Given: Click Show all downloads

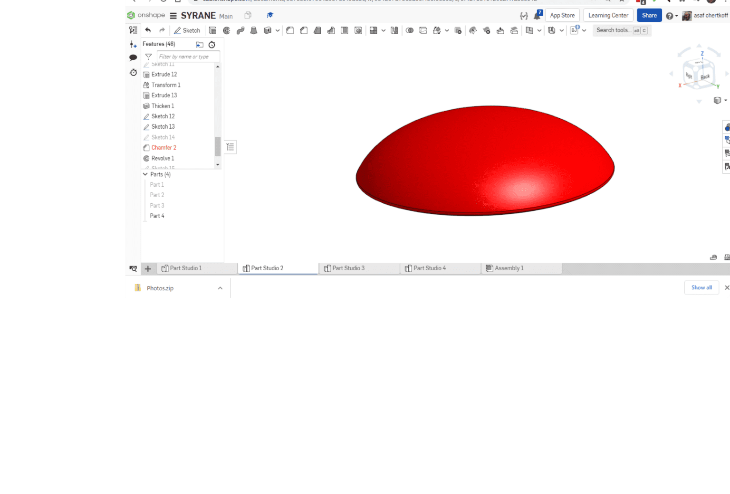Looking at the screenshot, I should tap(701, 288).
